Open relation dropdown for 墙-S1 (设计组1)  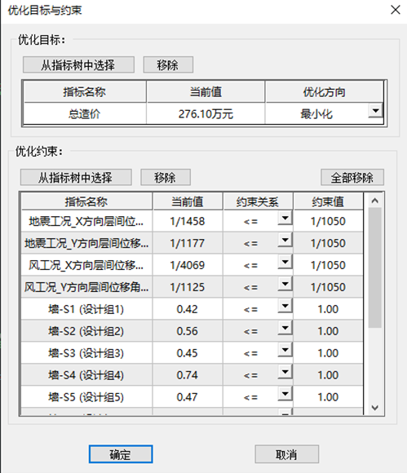[x=285, y=306]
